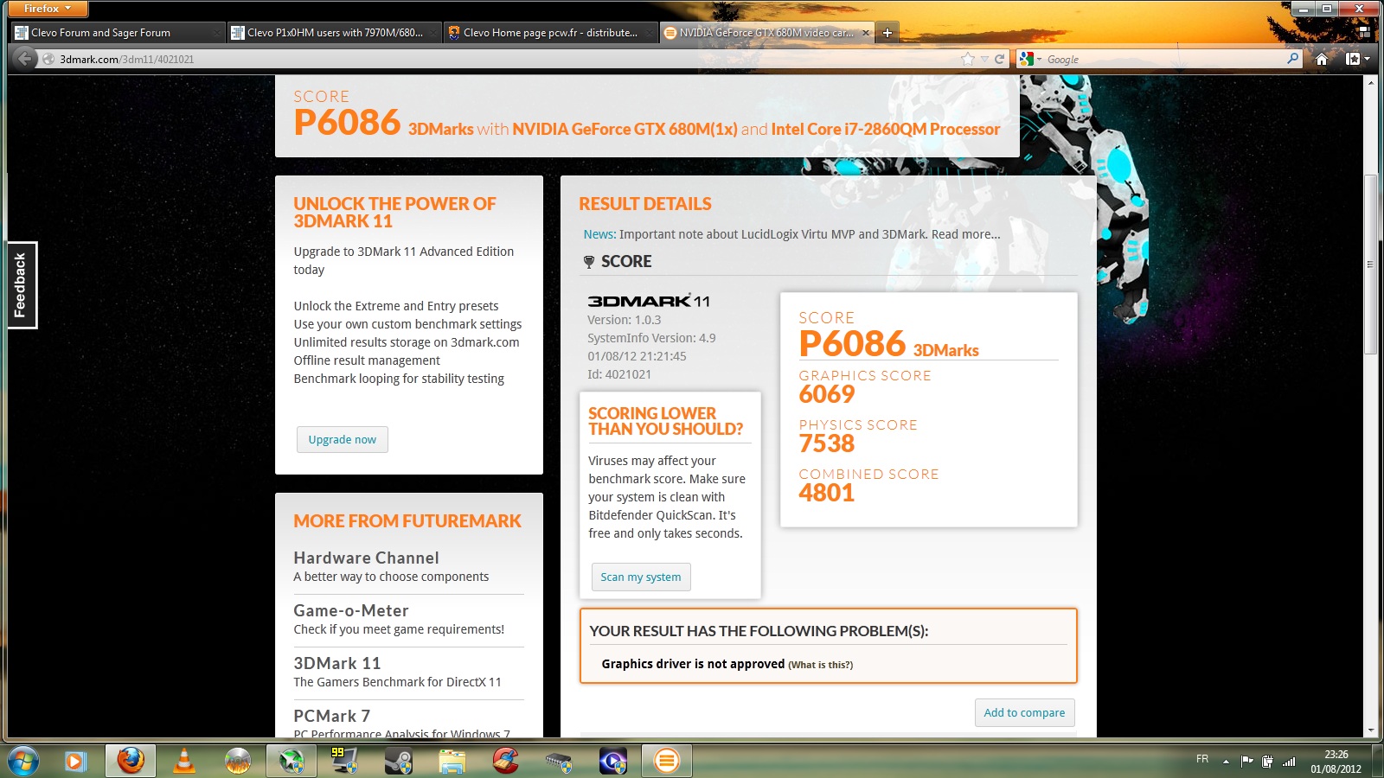This screenshot has width=1384, height=778.
Task: Launch Windows Media Player from taskbar
Action: click(x=75, y=761)
